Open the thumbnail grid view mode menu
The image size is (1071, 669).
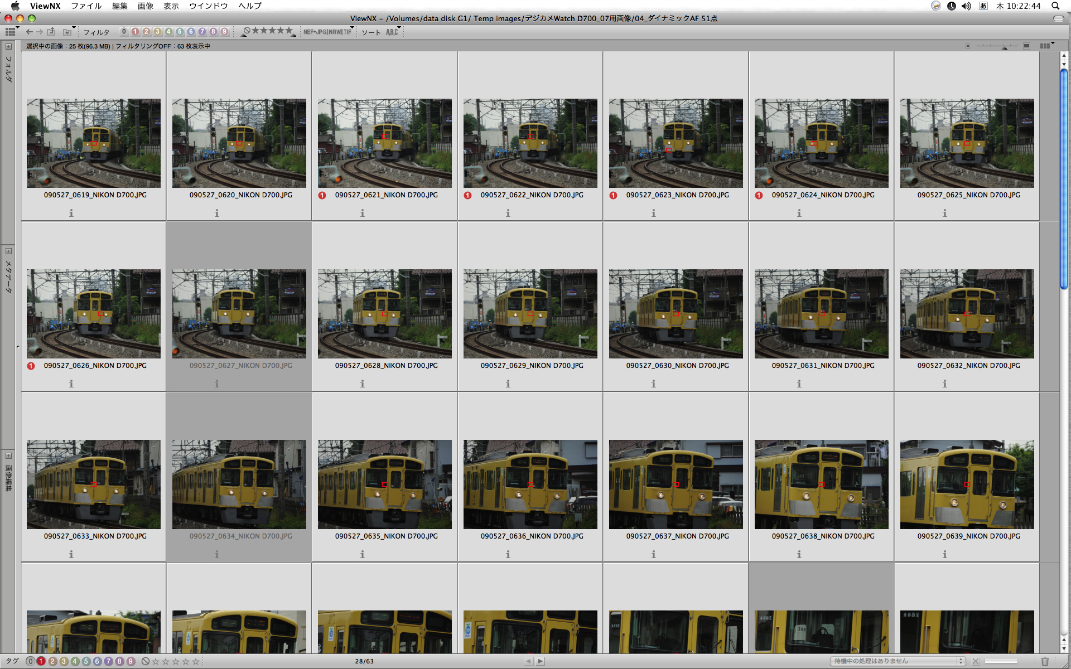click(x=12, y=32)
